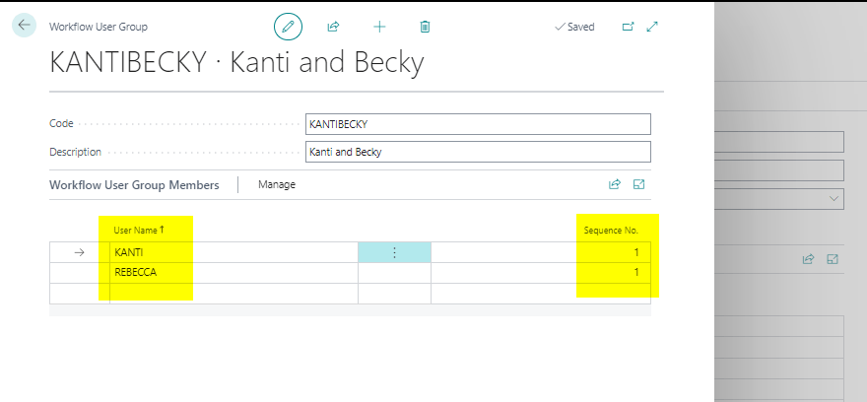The image size is (867, 402).
Task: Click the pencil edit icon
Action: coord(288,27)
